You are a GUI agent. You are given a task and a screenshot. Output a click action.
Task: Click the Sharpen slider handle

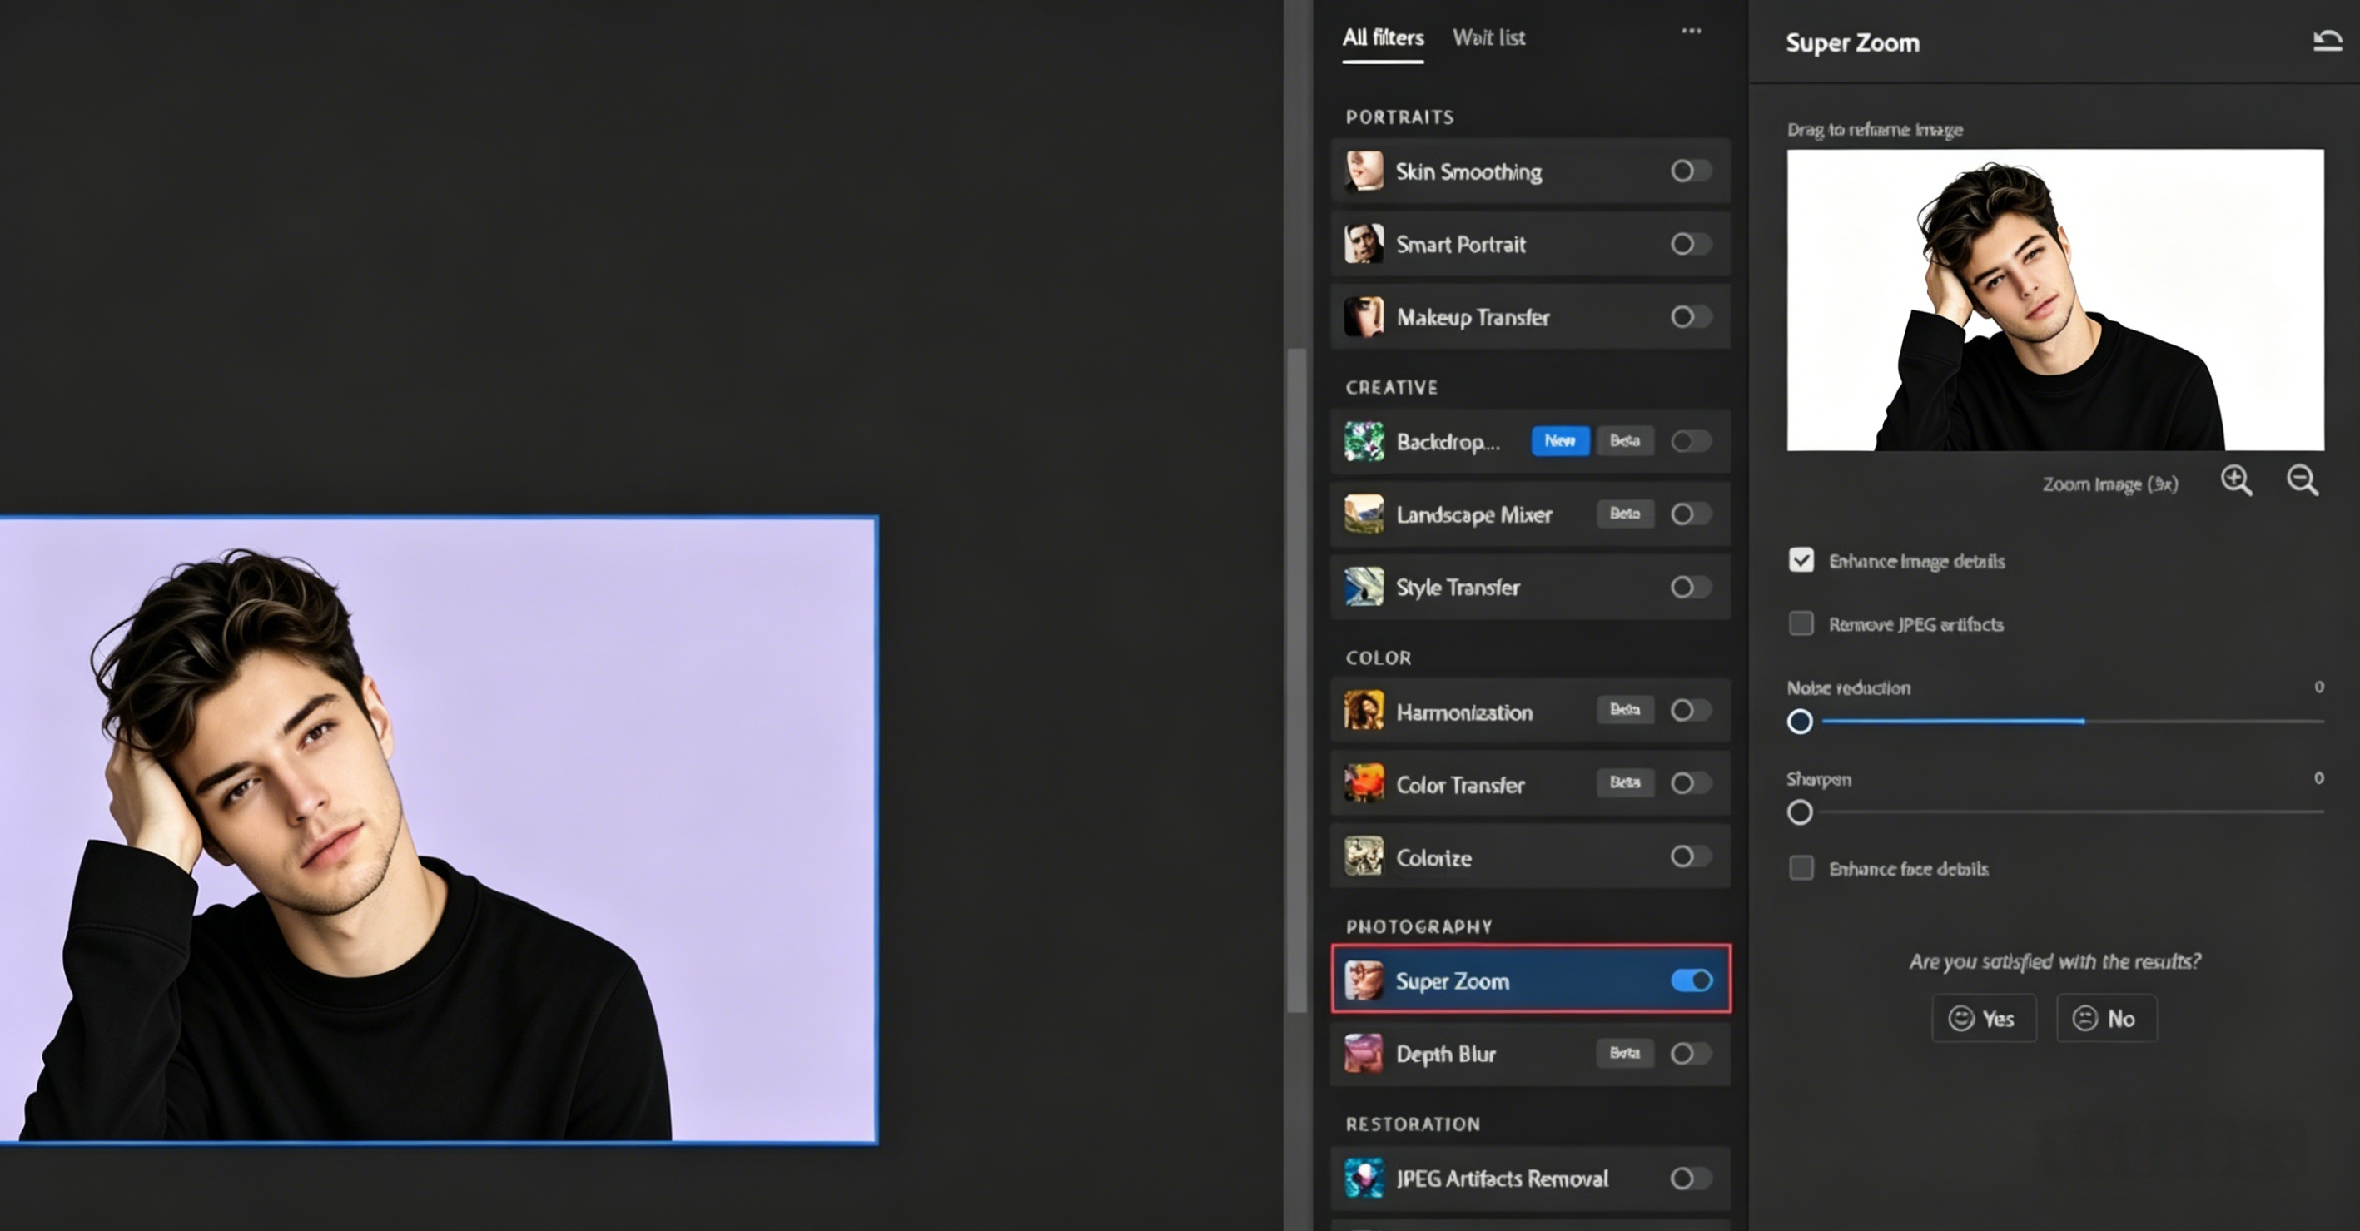[1799, 812]
